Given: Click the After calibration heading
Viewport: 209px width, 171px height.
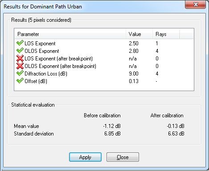Looking at the screenshot, I should [167, 115].
